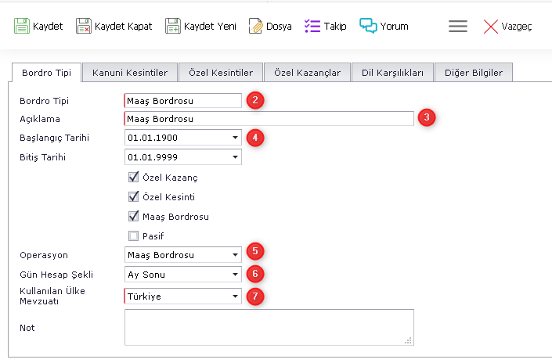
Task: Open the Dosya file icon
Action: point(255,26)
